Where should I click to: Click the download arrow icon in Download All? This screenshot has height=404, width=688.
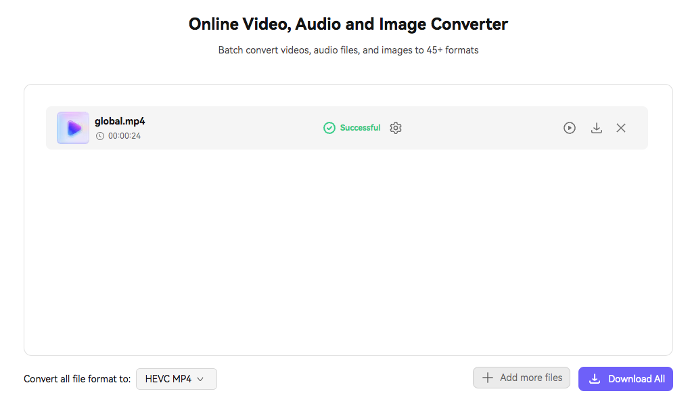tap(595, 379)
